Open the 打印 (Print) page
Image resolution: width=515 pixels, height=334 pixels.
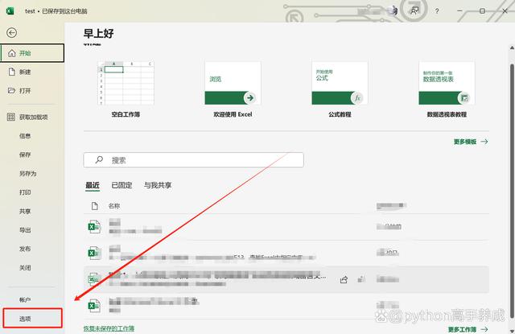click(x=25, y=192)
